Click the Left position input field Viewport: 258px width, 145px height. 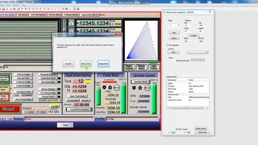(x=187, y=25)
